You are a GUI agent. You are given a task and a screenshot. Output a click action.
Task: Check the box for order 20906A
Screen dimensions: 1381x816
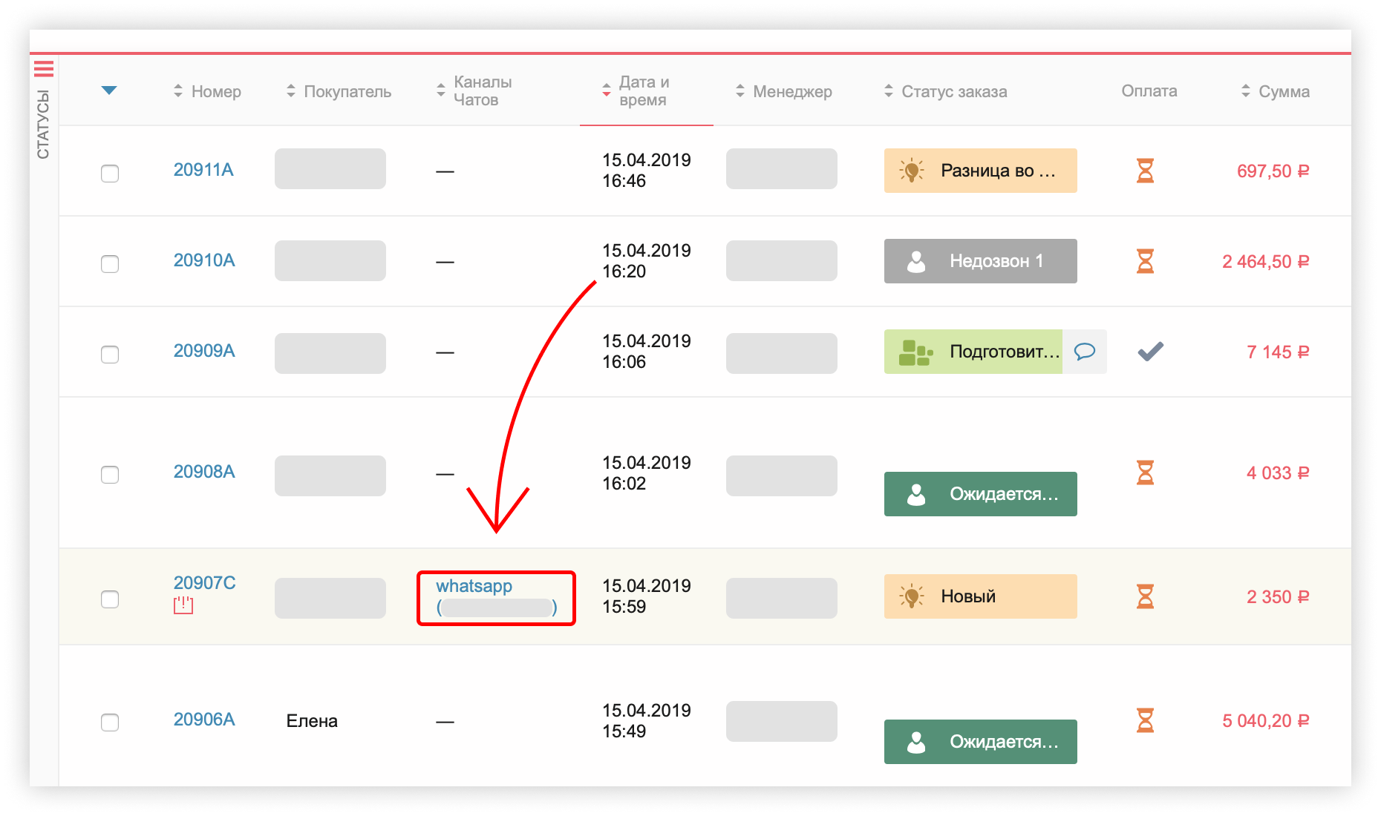tap(110, 723)
